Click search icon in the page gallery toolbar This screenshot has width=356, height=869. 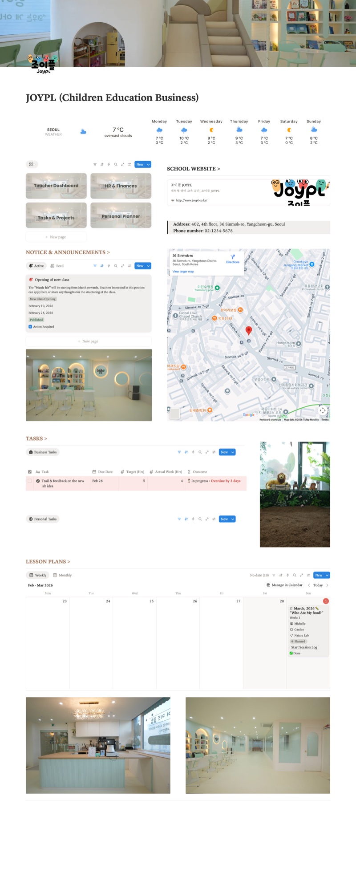coord(116,164)
